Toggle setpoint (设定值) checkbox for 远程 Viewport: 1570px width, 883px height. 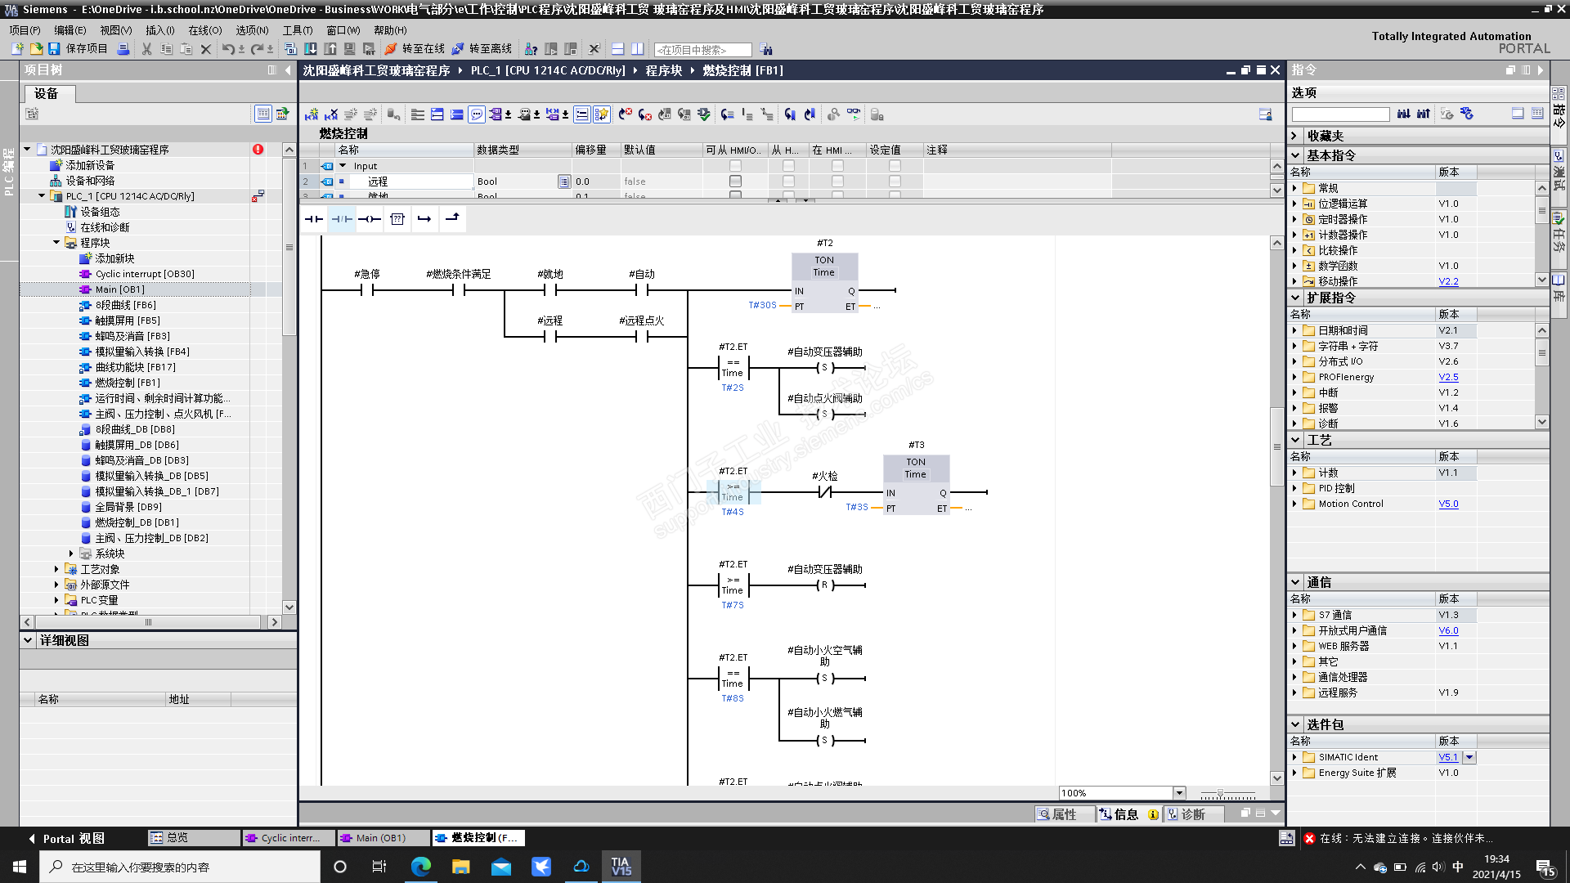[895, 182]
